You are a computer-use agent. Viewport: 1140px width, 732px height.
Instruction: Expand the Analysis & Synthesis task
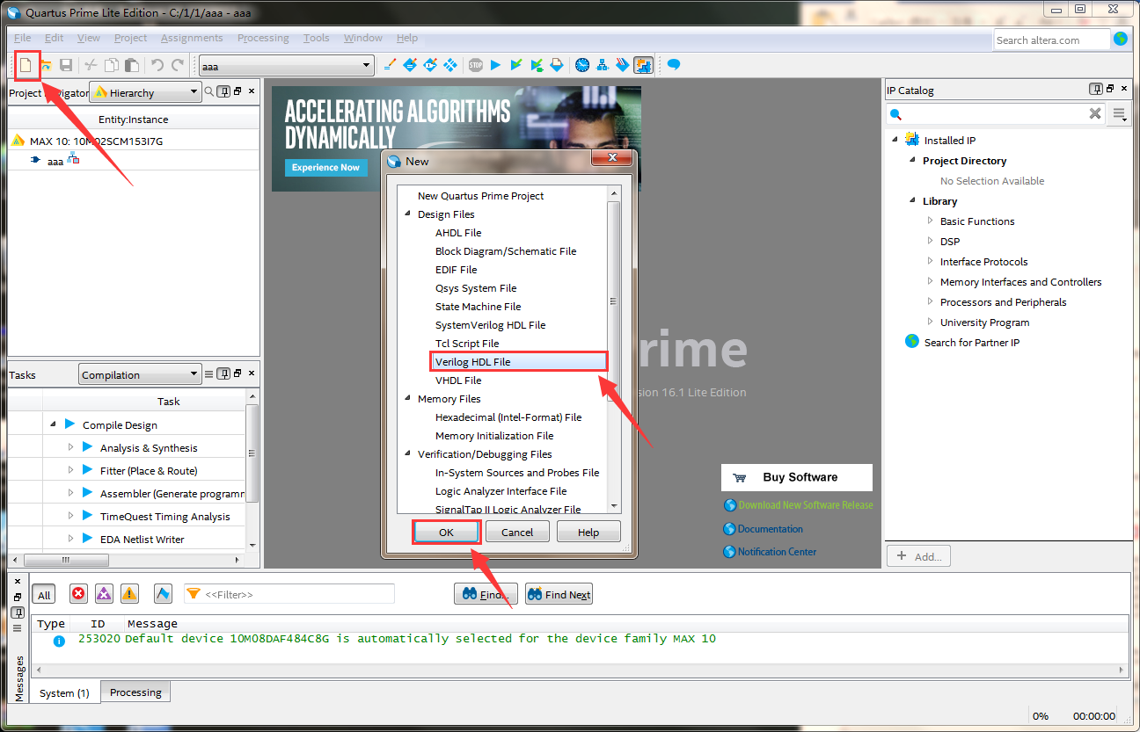point(71,447)
